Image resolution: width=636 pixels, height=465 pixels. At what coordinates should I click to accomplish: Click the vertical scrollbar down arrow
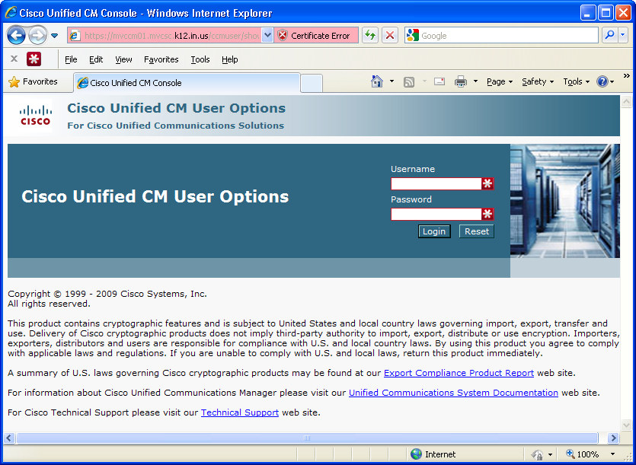(626, 425)
